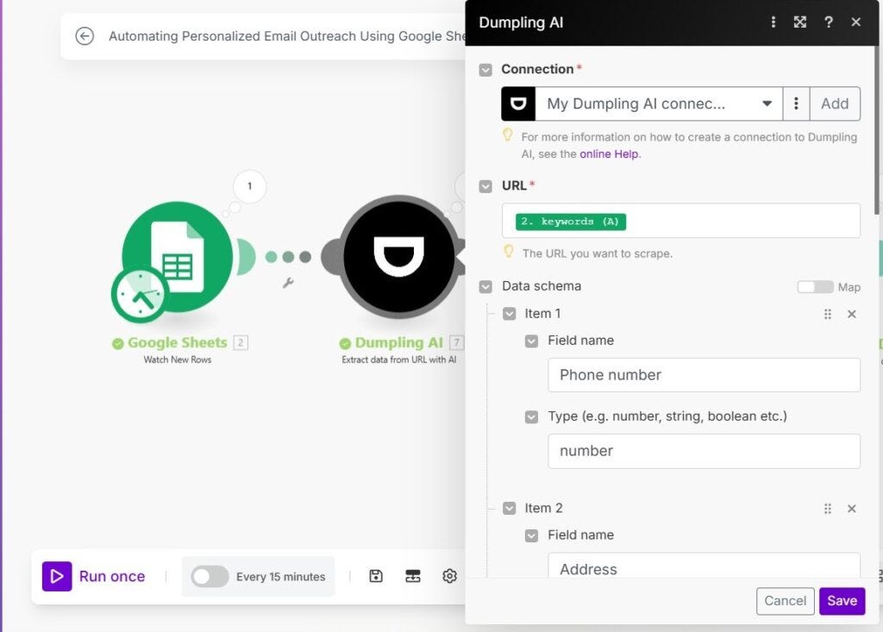This screenshot has height=632, width=883.
Task: Select the Google Sheets module
Action: 178,257
